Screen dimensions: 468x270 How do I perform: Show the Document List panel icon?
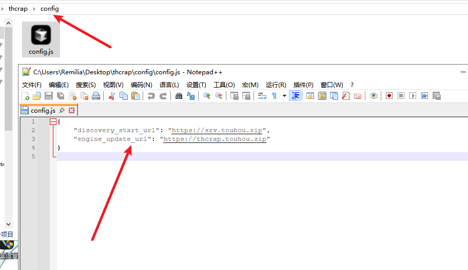334,96
